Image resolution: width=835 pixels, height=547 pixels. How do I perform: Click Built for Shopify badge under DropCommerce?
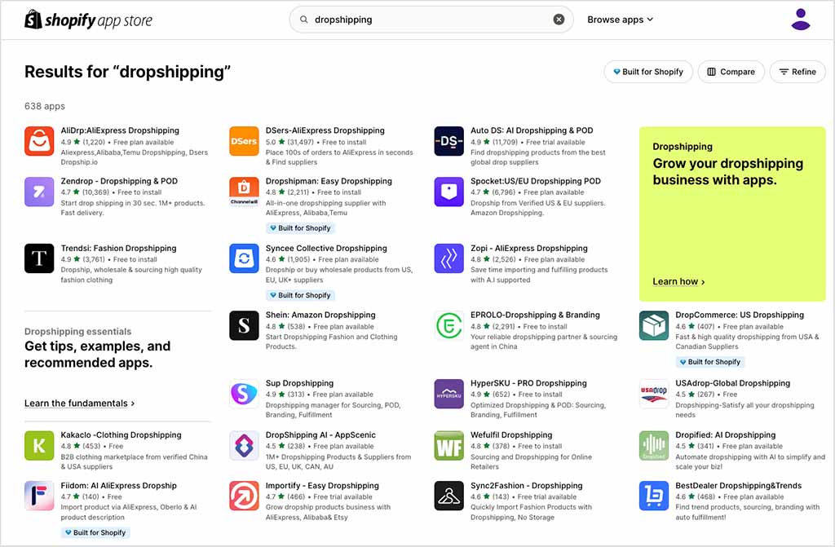(x=710, y=362)
